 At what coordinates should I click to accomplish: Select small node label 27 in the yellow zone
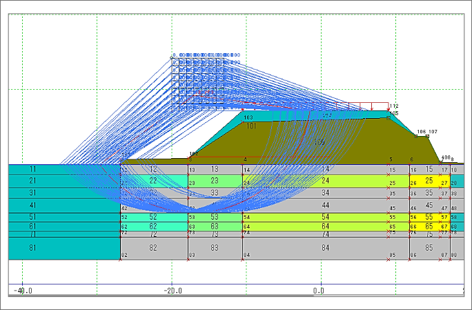[444, 183]
